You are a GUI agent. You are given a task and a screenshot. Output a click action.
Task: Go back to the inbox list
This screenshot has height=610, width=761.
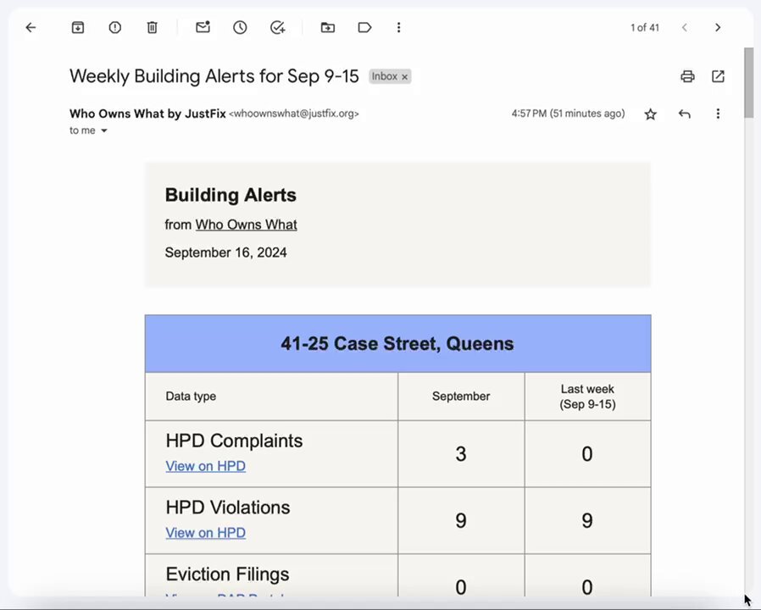tap(31, 28)
